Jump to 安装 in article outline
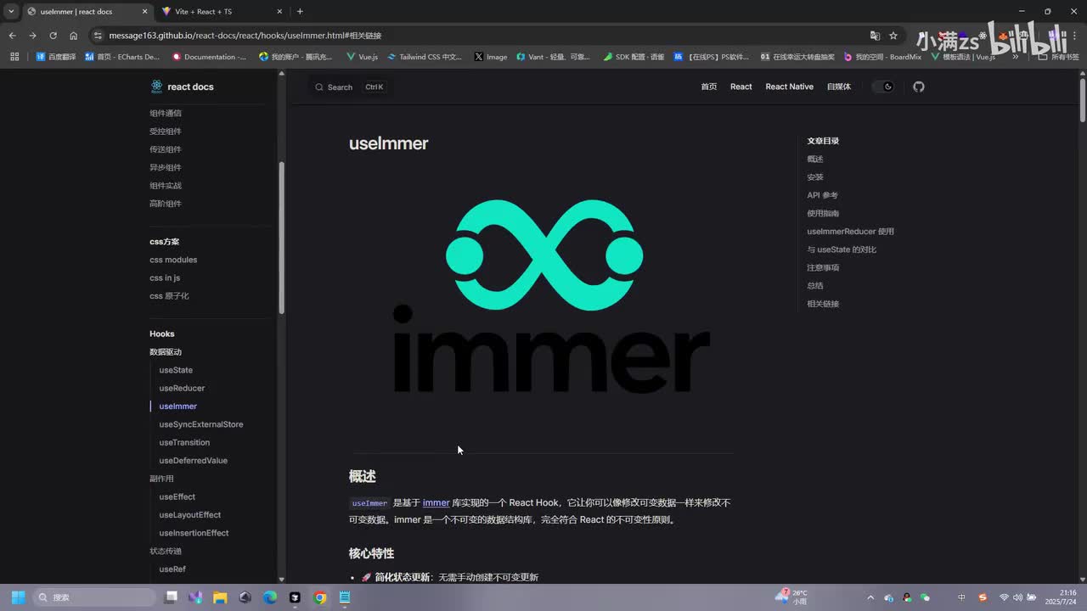Viewport: 1087px width, 611px height. (x=815, y=177)
